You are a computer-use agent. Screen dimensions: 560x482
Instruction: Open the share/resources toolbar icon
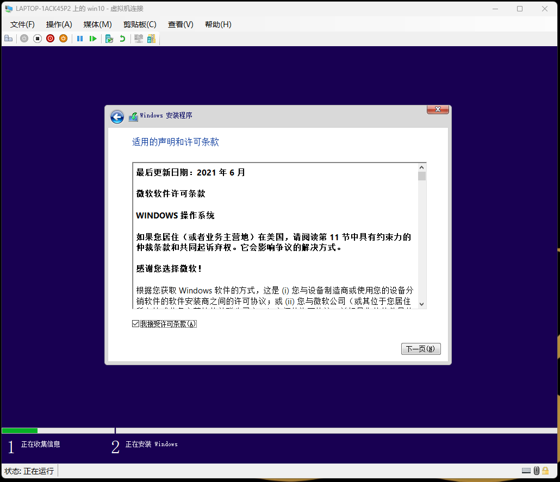click(x=152, y=39)
